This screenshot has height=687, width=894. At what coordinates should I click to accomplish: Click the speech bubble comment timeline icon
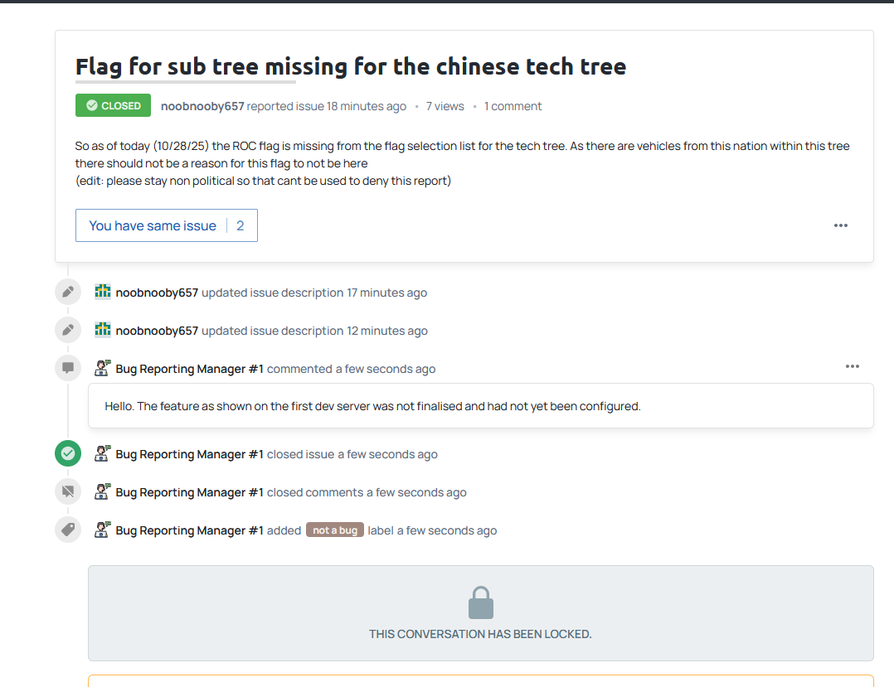tap(68, 368)
